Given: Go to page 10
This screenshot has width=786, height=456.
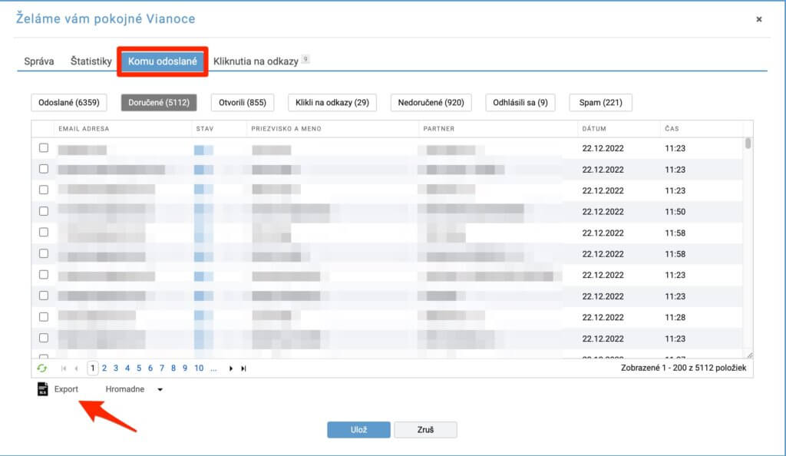Looking at the screenshot, I should [x=199, y=368].
